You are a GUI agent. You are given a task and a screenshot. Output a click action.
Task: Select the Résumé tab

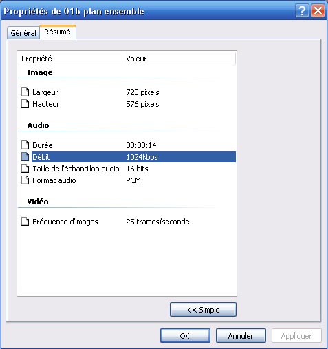[x=57, y=32]
